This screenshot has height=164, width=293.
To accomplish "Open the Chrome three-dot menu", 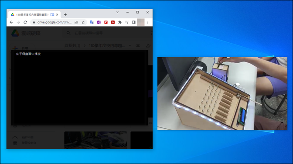I will pos(148,22).
